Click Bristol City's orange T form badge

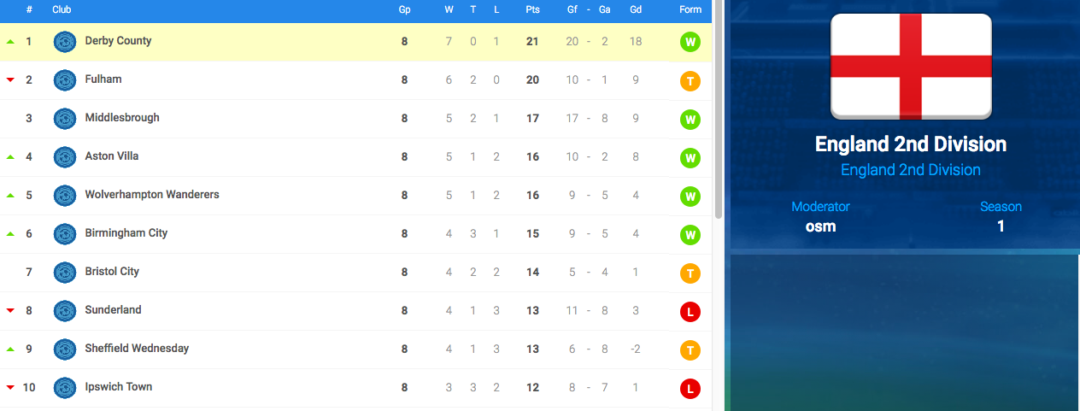point(690,273)
